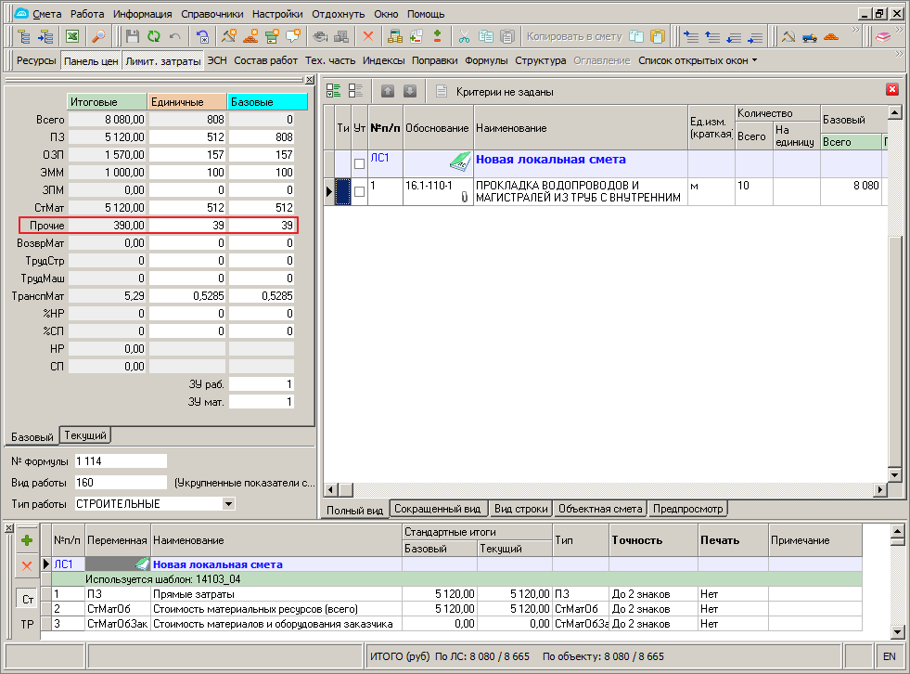
Task: Click the tree structure icon
Action: click(24, 36)
